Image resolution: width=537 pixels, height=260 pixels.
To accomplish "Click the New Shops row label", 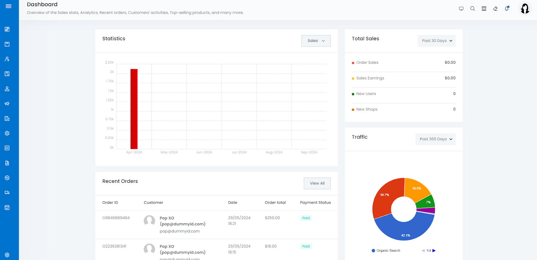I will 367,109.
